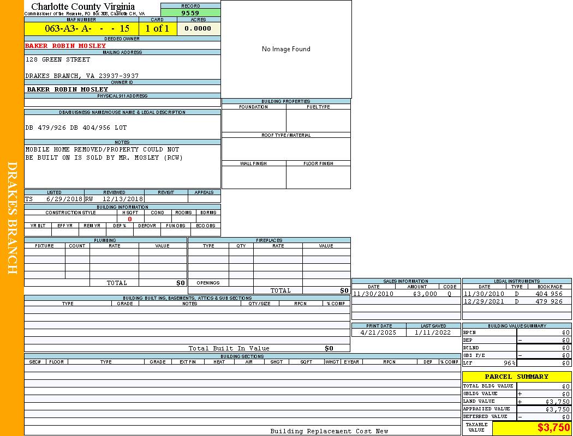Select the red HSQFT value 0
The width and height of the screenshot is (573, 436).
130,219
